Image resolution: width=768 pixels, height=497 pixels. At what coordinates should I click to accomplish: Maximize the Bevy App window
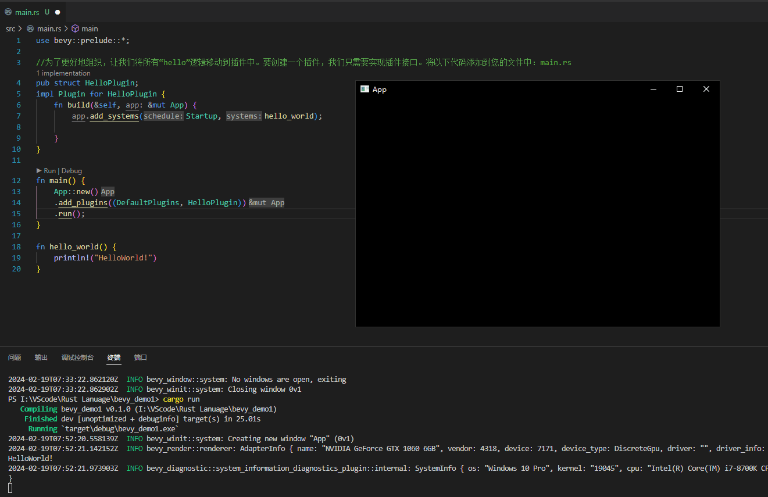click(x=679, y=89)
